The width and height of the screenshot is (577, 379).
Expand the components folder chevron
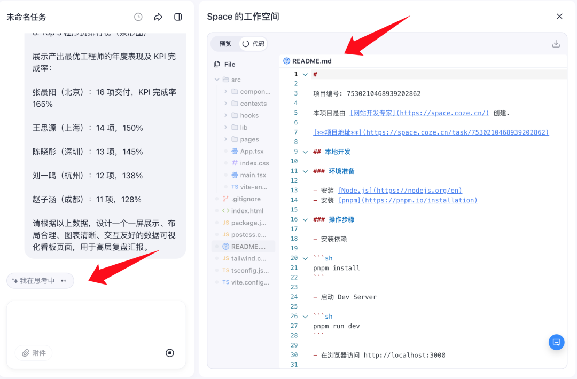tap(225, 91)
